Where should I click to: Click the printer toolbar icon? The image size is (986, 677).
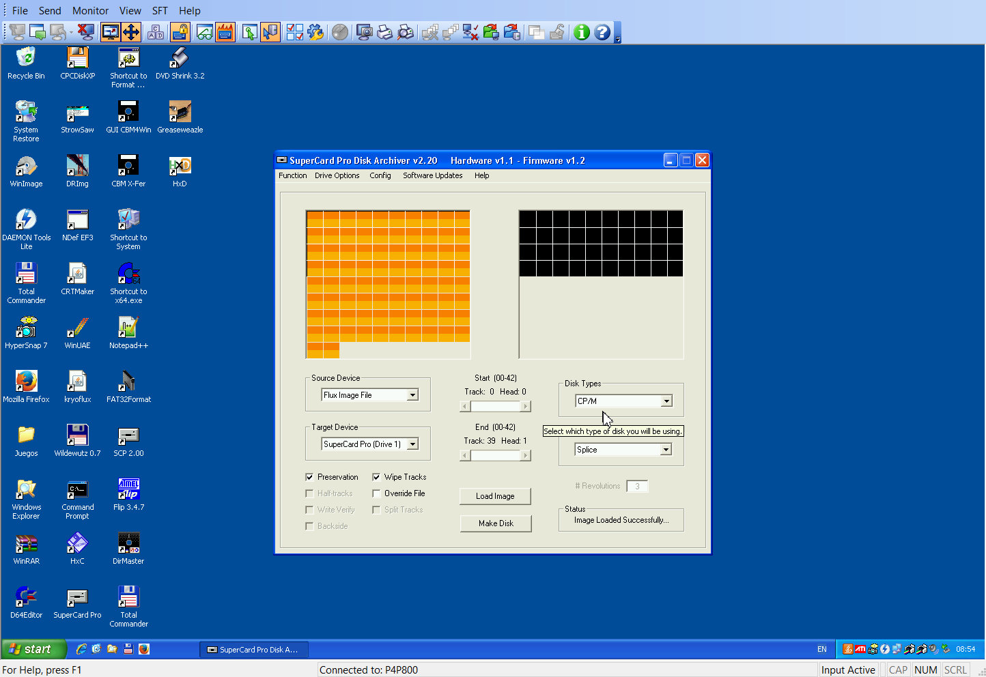tap(385, 32)
